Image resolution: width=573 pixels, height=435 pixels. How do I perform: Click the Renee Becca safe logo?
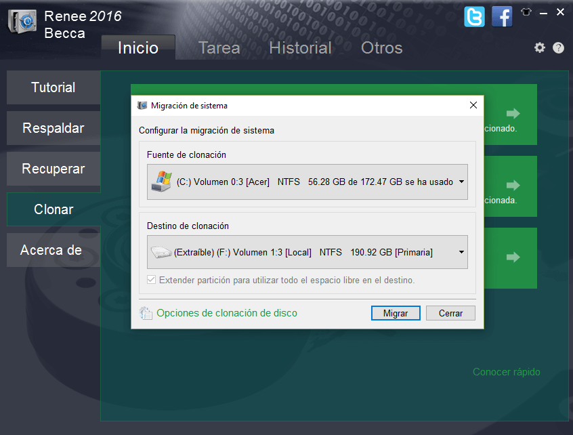(22, 22)
